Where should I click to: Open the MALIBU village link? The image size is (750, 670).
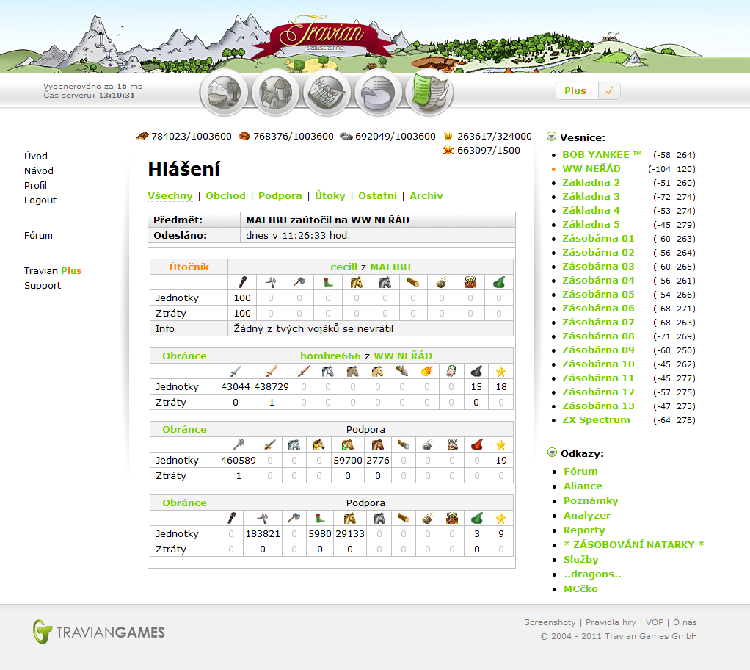click(x=390, y=267)
